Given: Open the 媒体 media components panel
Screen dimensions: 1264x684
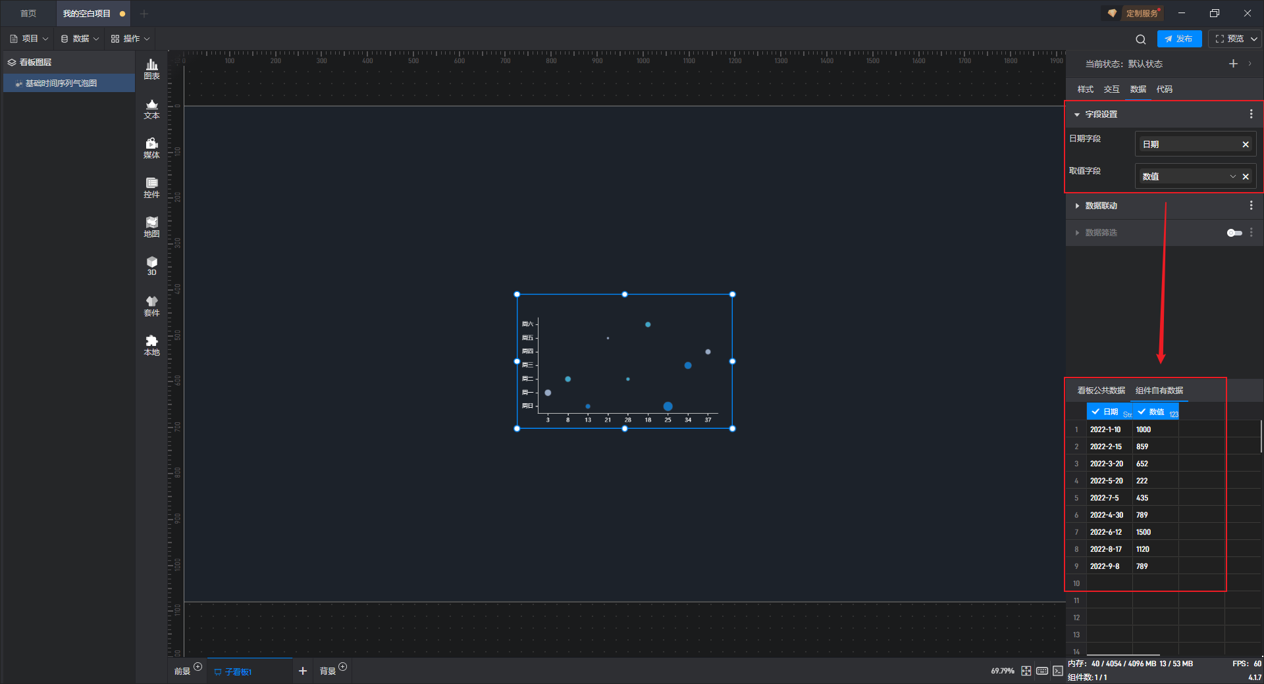Looking at the screenshot, I should [151, 148].
